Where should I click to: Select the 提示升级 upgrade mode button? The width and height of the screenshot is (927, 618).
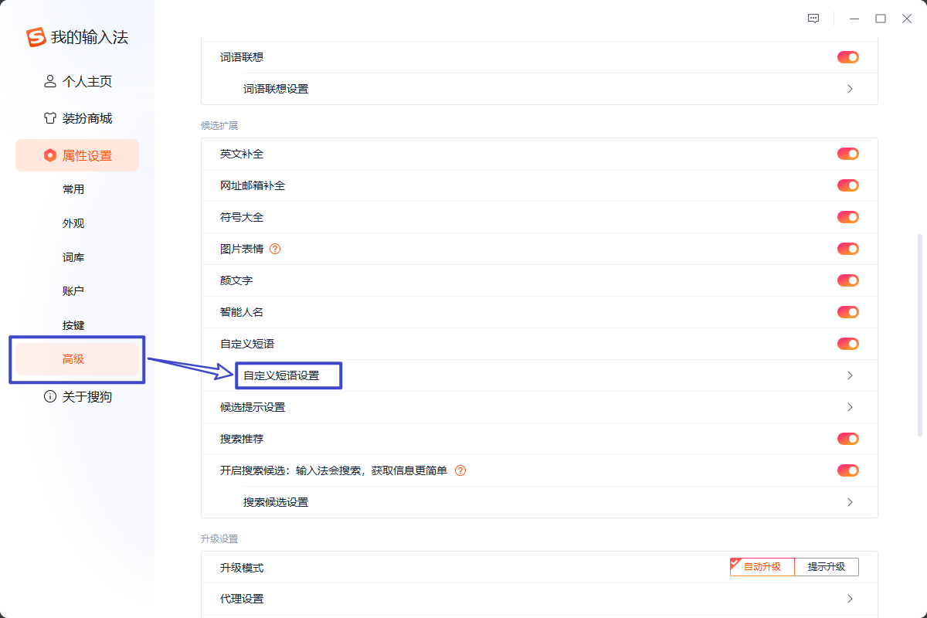point(826,567)
